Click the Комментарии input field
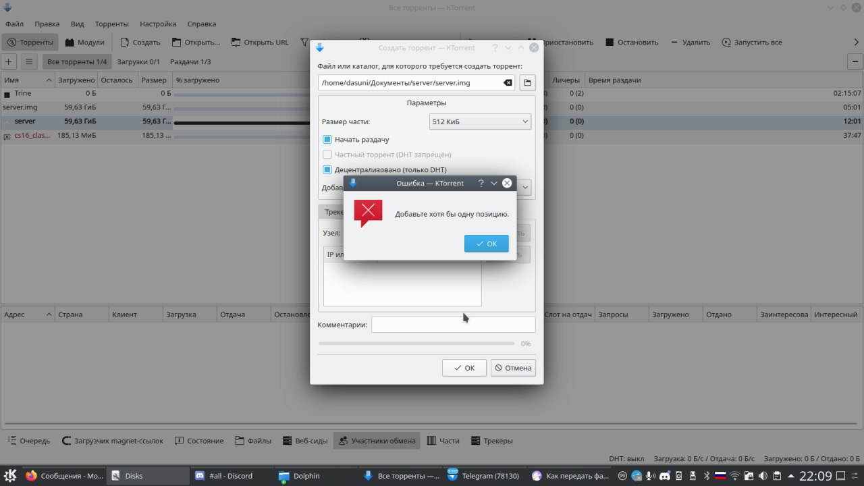The image size is (864, 486). 453,325
